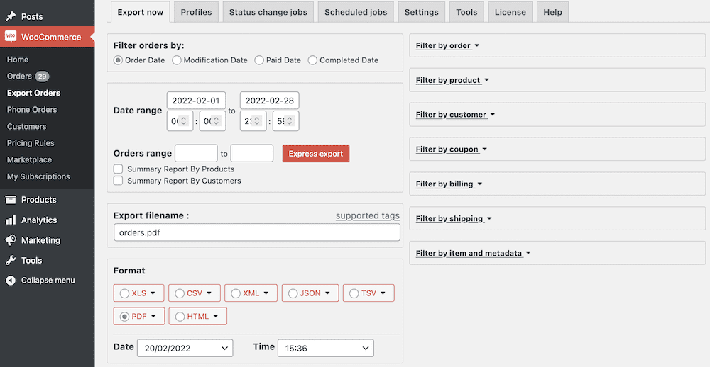
Task: Open the Time dropdown showing 15:36
Action: [x=325, y=348]
